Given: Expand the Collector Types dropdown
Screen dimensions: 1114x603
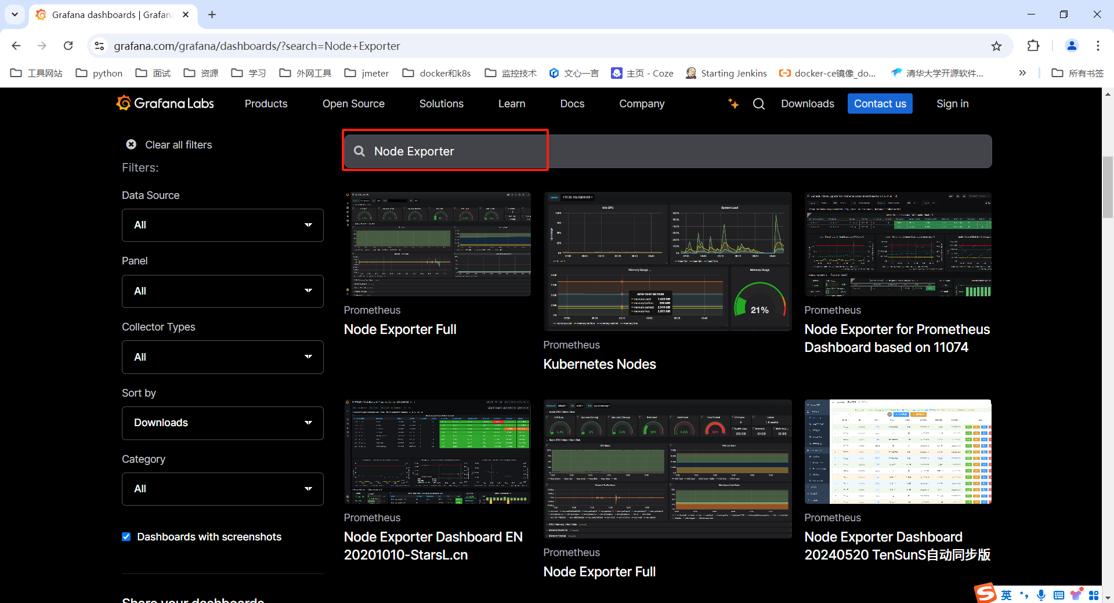Looking at the screenshot, I should pyautogui.click(x=223, y=357).
